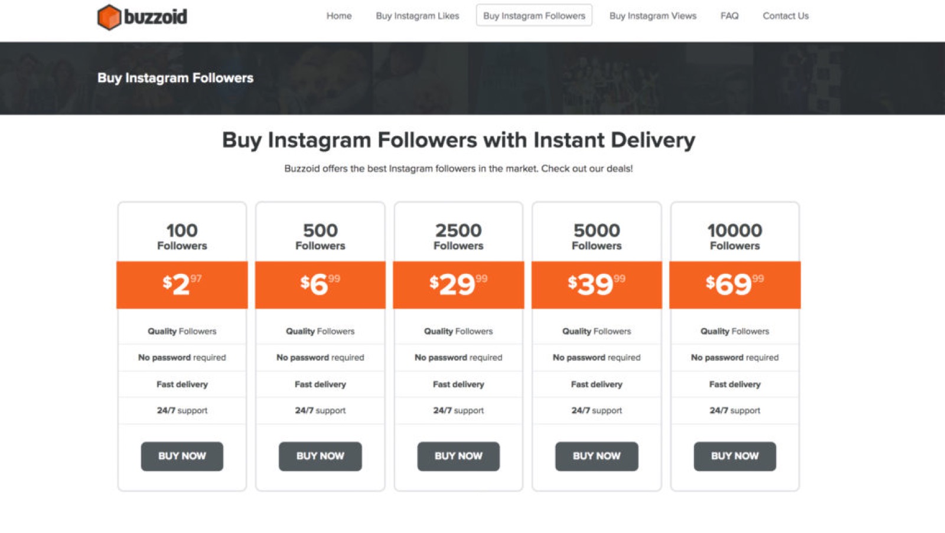Open Buy Instagram Views page

(653, 16)
